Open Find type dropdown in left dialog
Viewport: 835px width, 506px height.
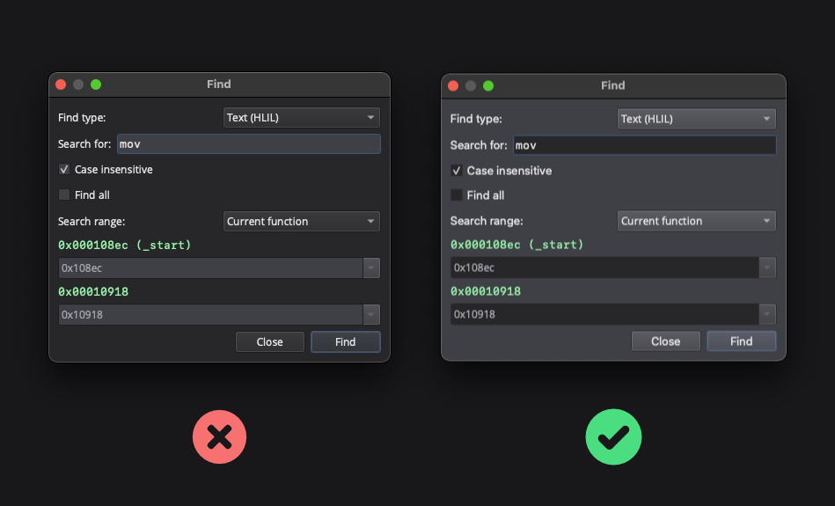[x=302, y=118]
